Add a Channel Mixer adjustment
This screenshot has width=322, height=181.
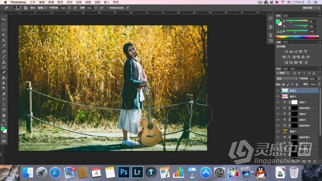click(303, 57)
